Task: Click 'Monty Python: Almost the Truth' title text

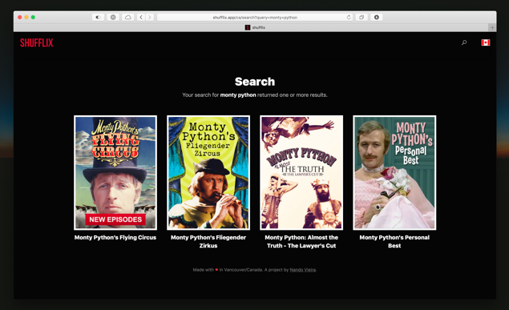Action: (x=301, y=242)
